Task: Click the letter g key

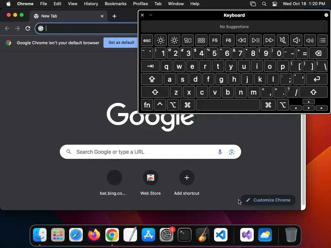Action: [221, 79]
